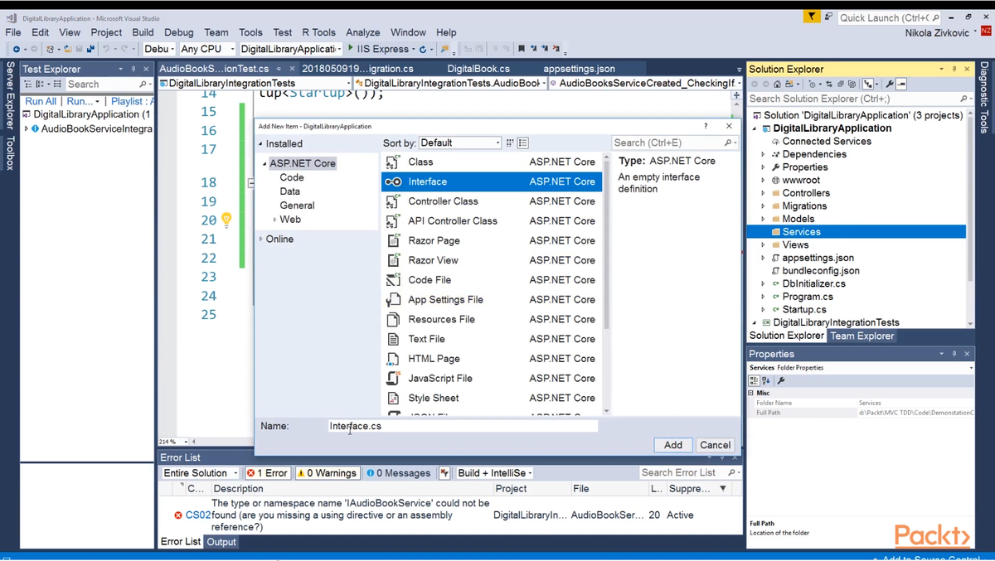Viewport: 995px width, 561px height.
Task: Click the Add button
Action: pyautogui.click(x=673, y=445)
